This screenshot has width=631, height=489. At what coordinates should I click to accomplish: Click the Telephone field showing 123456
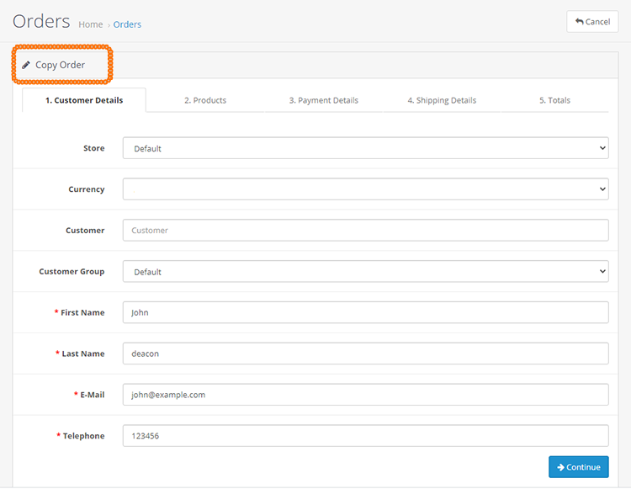click(x=365, y=435)
